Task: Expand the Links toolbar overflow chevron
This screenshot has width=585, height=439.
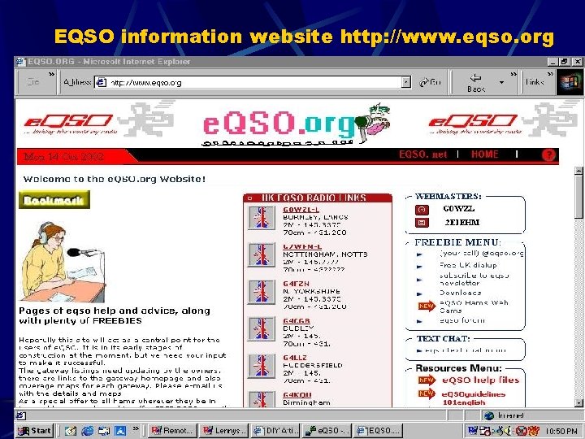Action: point(550,74)
